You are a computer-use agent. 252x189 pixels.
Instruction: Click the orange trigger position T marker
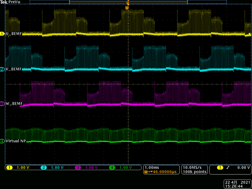tap(127, 8)
